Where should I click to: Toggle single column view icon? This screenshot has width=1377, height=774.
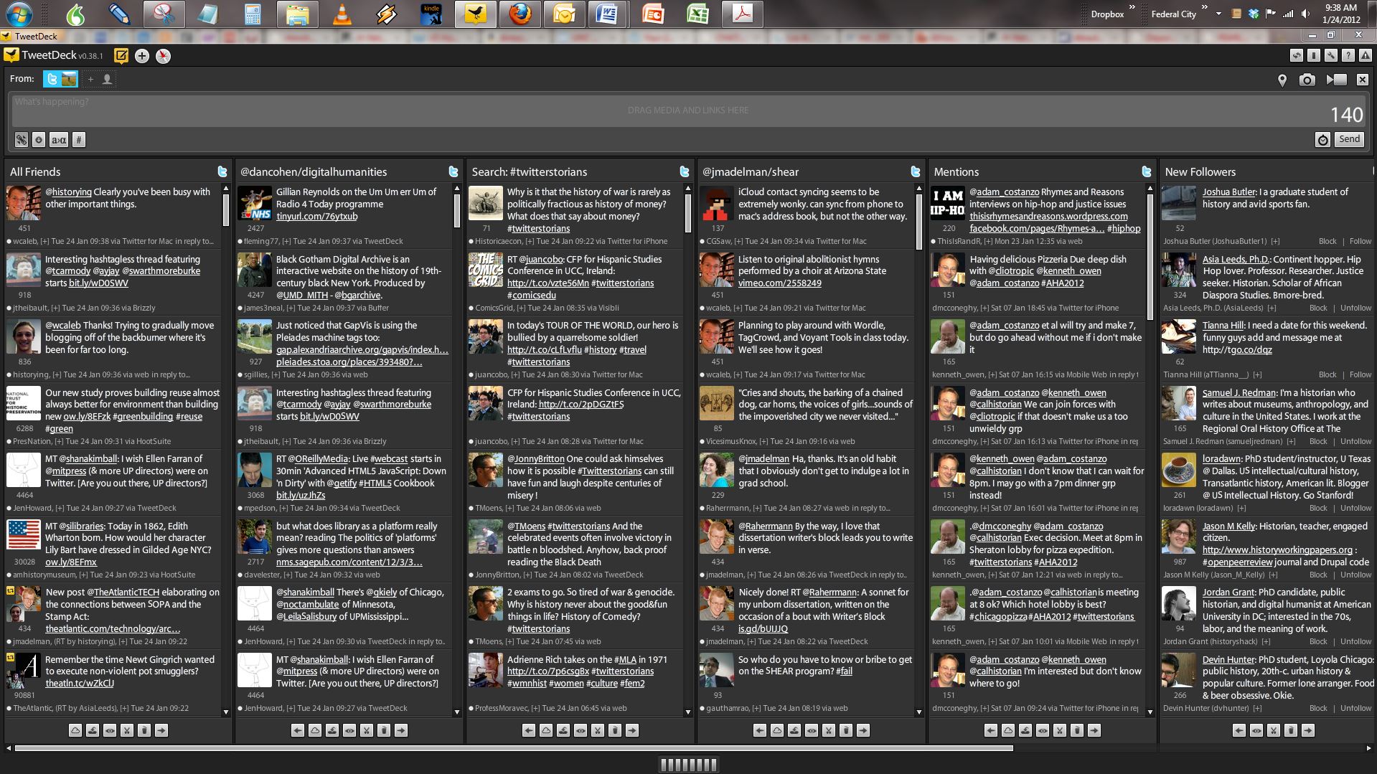tap(1314, 55)
